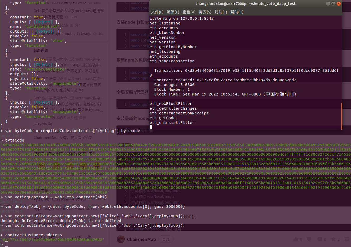The width and height of the screenshot is (351, 247).
Task: Click the 'voteForCandidate' name value
Action: [x=45, y=69]
